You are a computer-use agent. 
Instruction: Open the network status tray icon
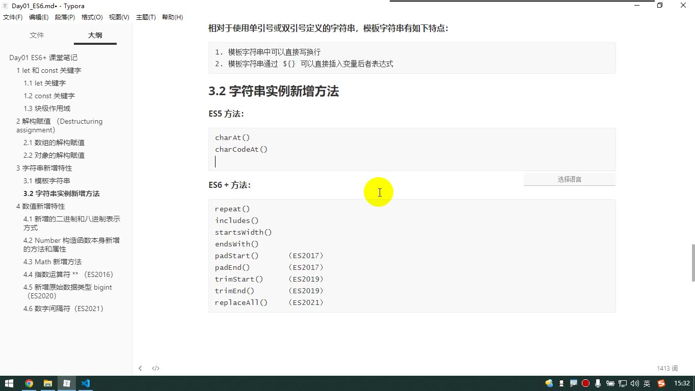(622, 383)
